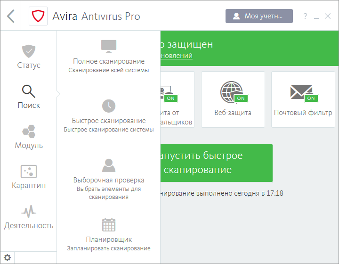This screenshot has width=339, height=264.
Task: Go back with the left arrow
Action: [10, 16]
